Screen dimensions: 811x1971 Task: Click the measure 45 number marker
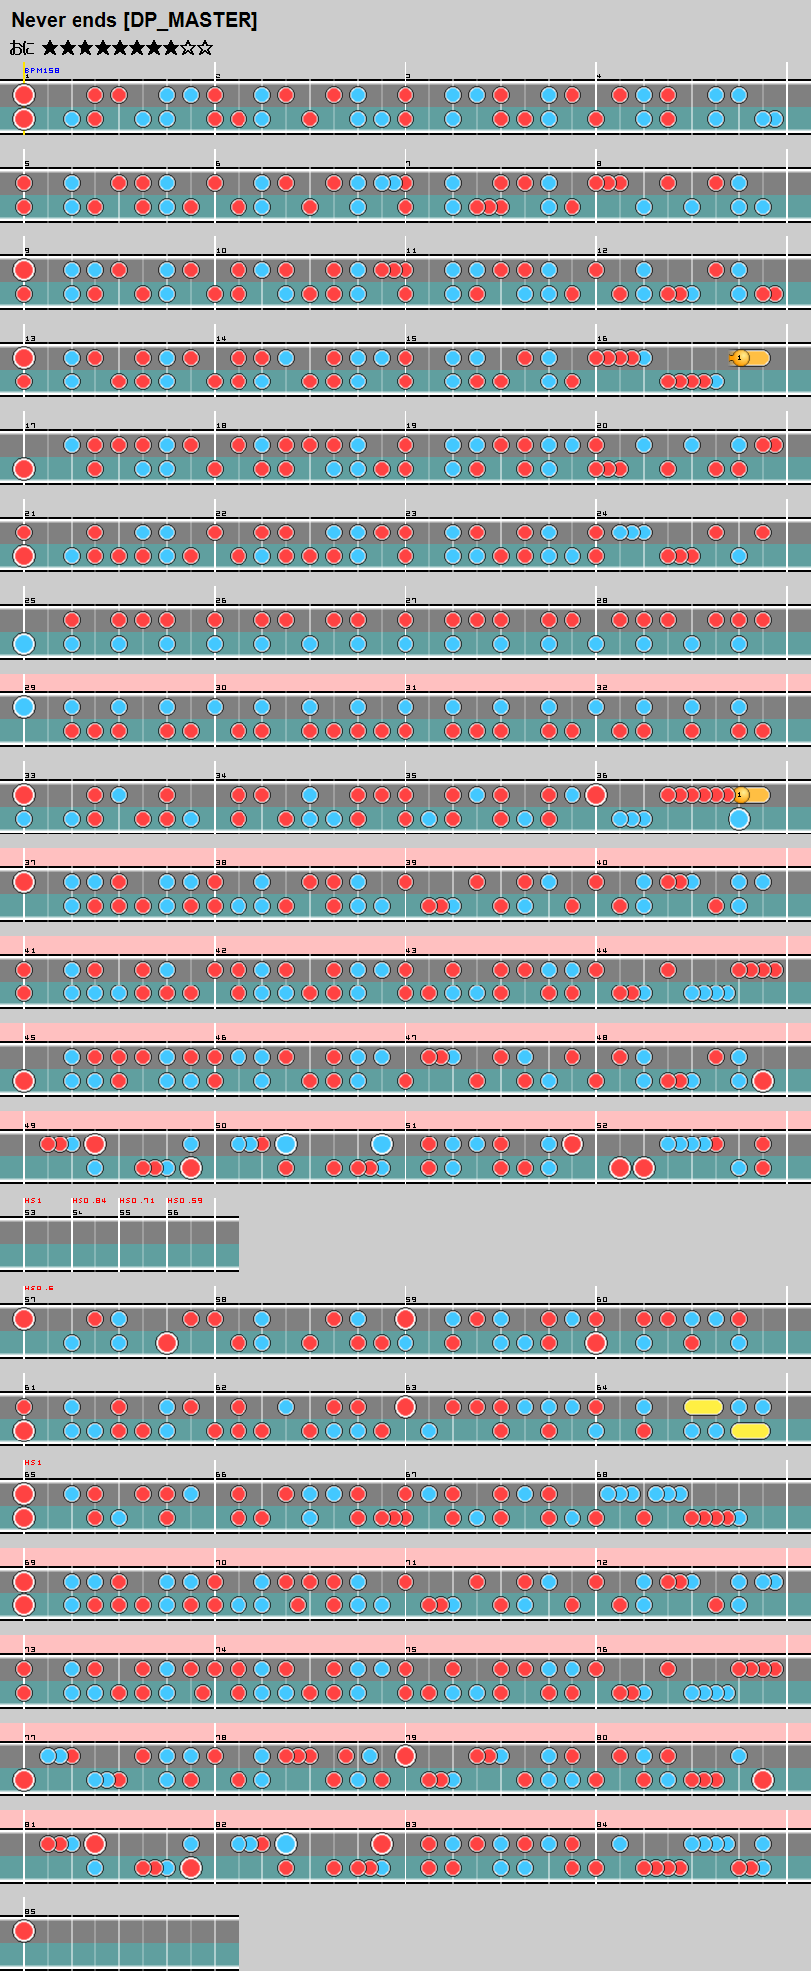(x=30, y=1038)
